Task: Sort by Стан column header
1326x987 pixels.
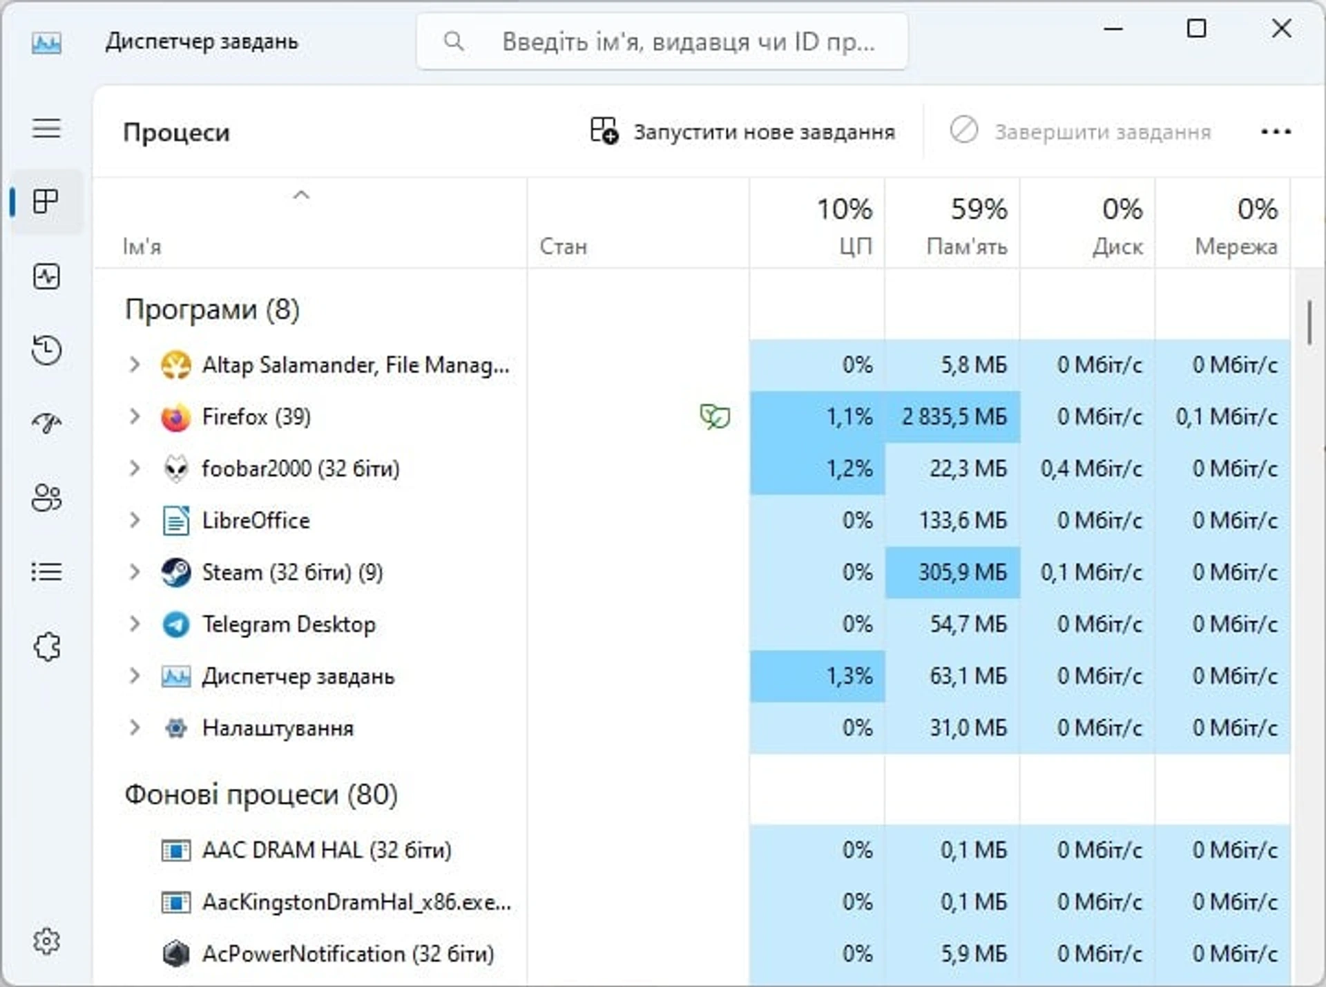Action: 639,224
